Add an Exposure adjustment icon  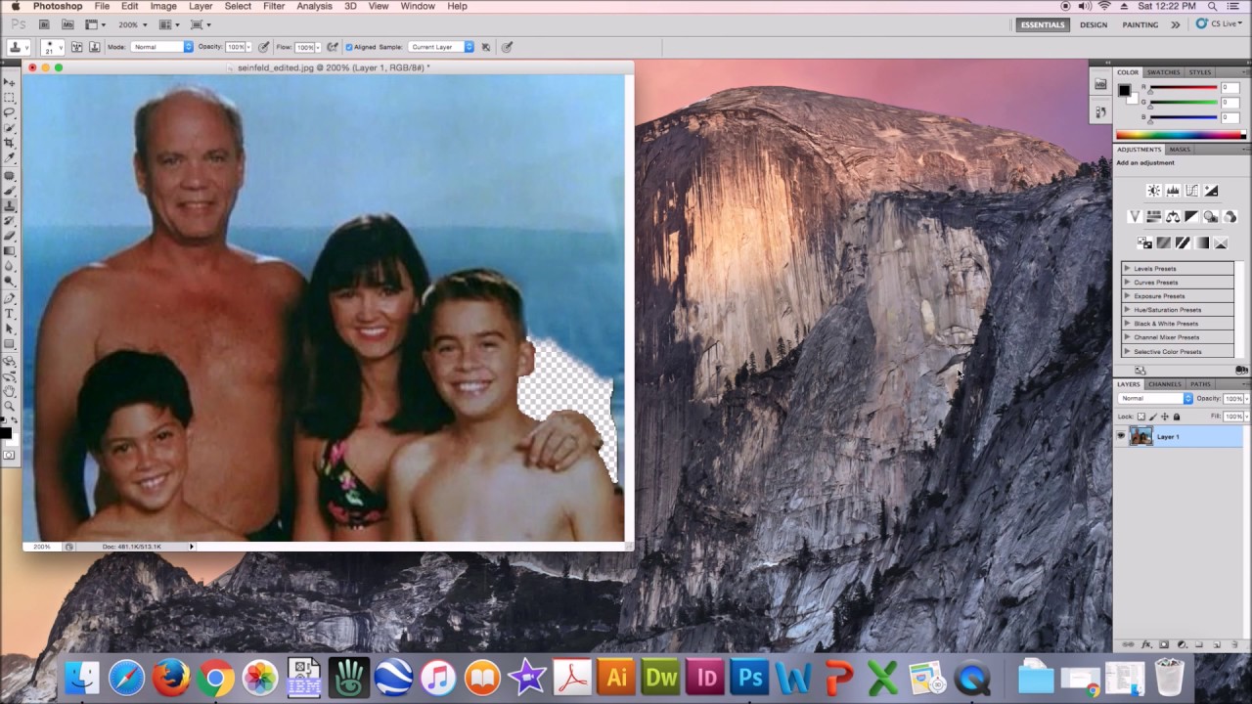(x=1211, y=191)
